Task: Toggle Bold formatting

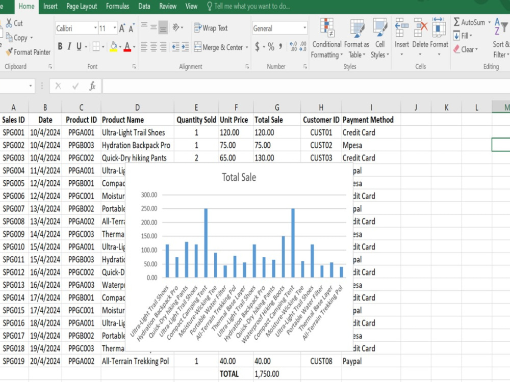Action: [60, 46]
